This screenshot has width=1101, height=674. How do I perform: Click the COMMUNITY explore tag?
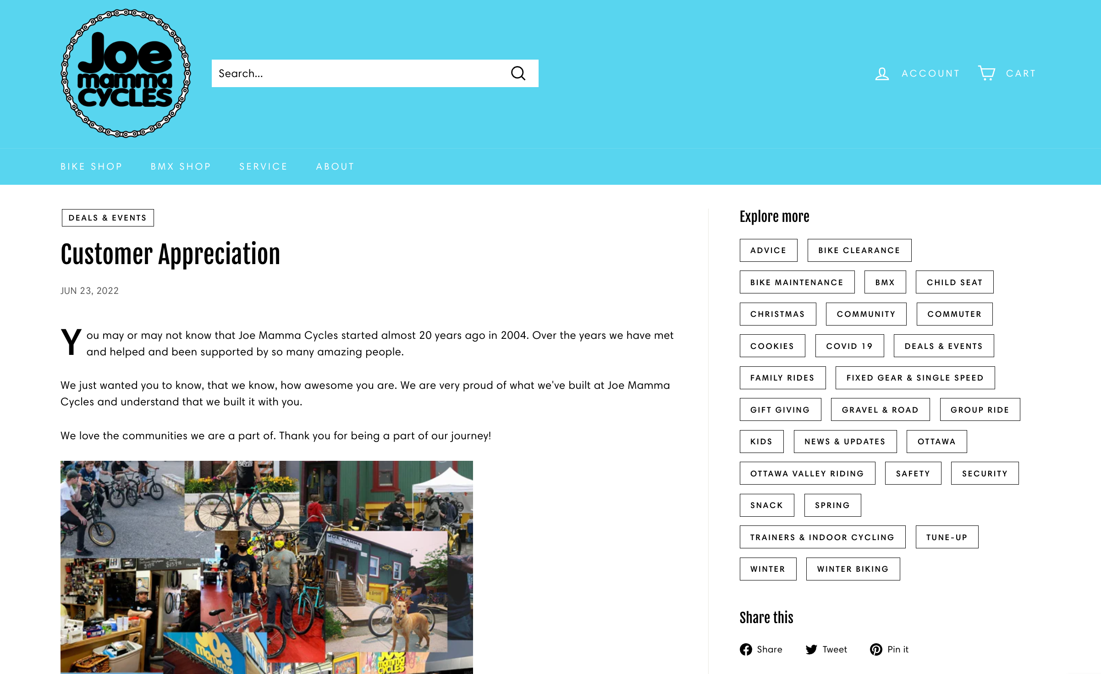click(866, 314)
